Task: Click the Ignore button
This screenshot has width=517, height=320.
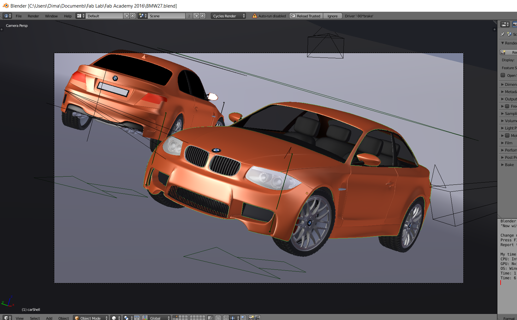Action: coord(332,16)
